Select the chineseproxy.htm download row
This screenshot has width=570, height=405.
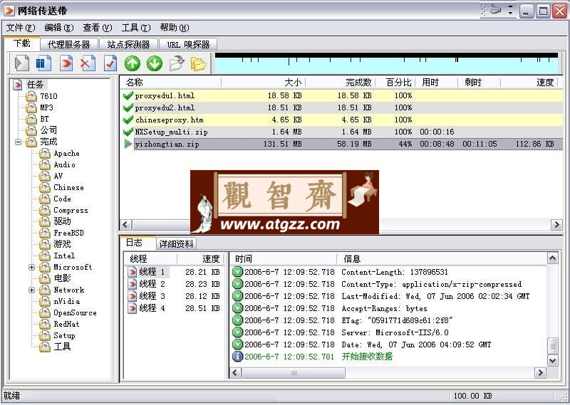click(341, 120)
